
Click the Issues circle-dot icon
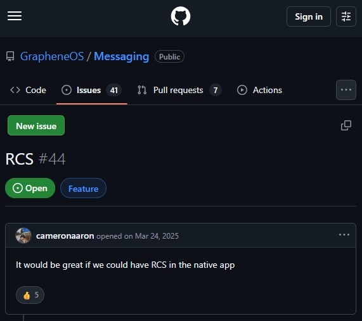[67, 90]
